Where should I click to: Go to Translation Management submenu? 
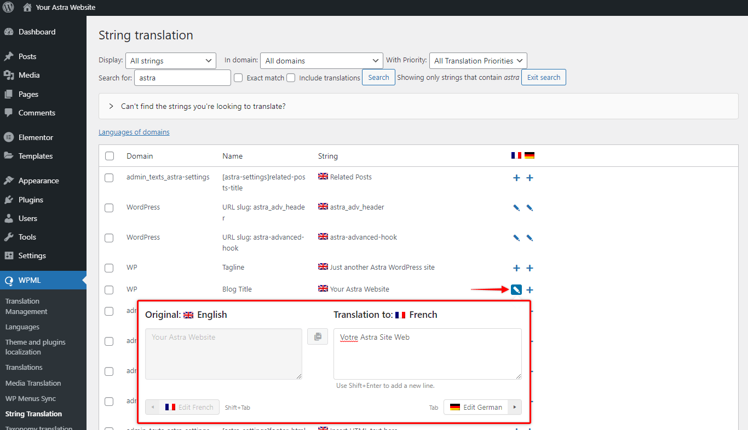point(26,306)
